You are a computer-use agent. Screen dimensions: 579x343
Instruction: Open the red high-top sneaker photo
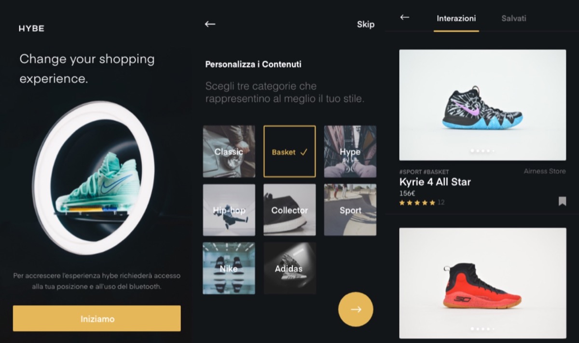[x=482, y=283]
